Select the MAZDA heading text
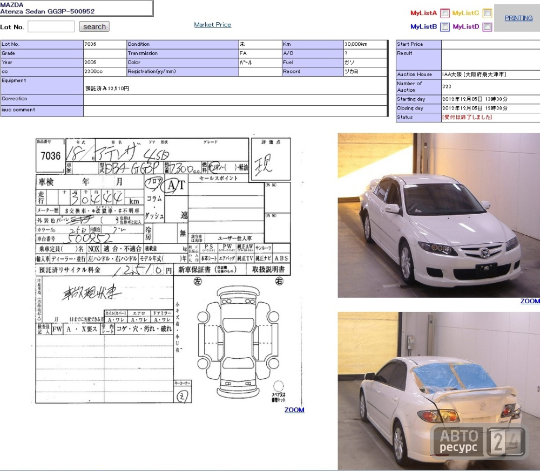The image size is (540, 471). click(12, 5)
